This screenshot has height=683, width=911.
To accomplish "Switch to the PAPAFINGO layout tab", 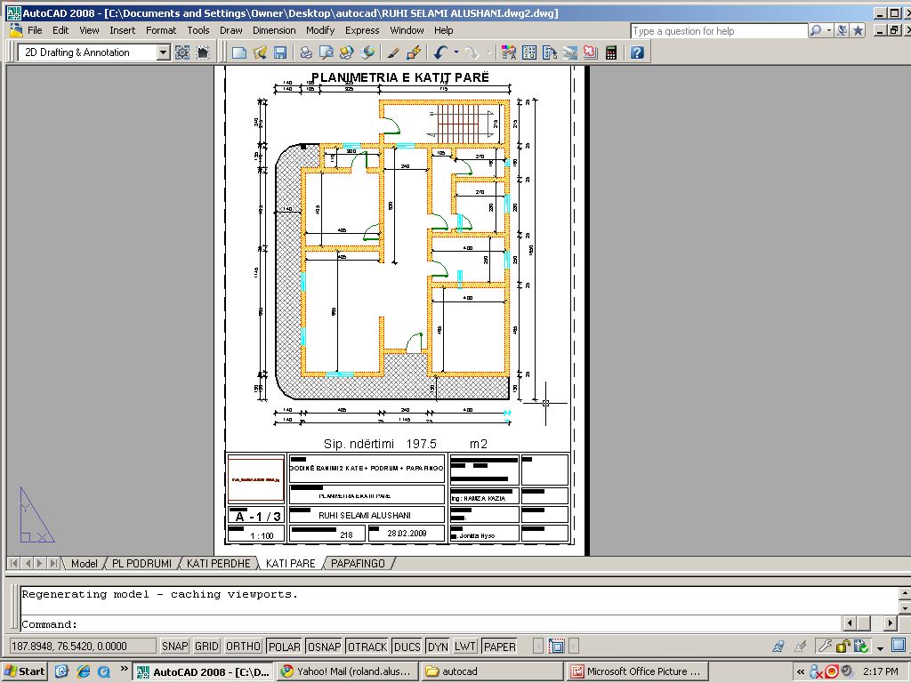I will [357, 564].
